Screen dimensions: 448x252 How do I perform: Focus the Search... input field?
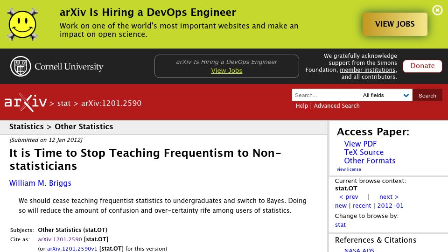[x=326, y=95]
